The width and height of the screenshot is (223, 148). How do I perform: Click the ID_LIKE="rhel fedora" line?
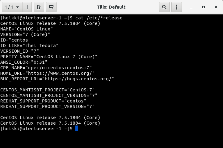(29, 46)
